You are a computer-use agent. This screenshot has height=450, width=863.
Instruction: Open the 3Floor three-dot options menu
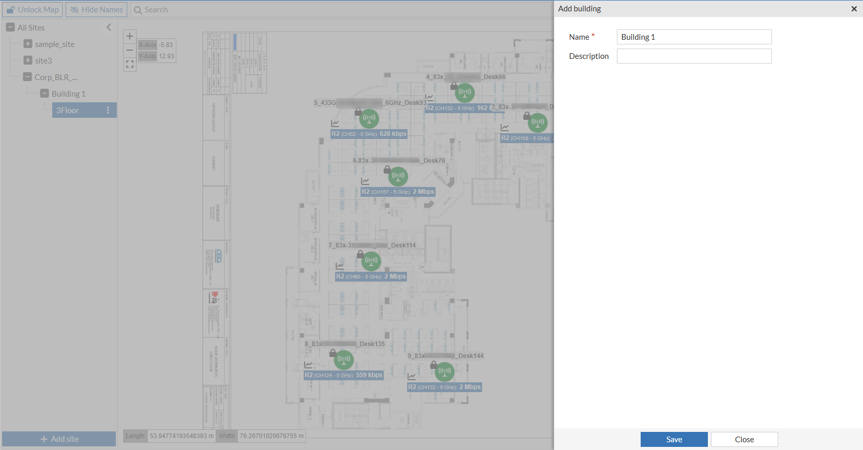point(108,110)
